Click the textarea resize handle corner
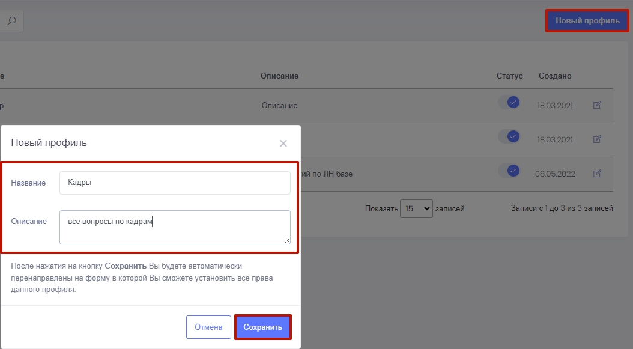Viewport: 633px width, 349px height. coord(287,241)
